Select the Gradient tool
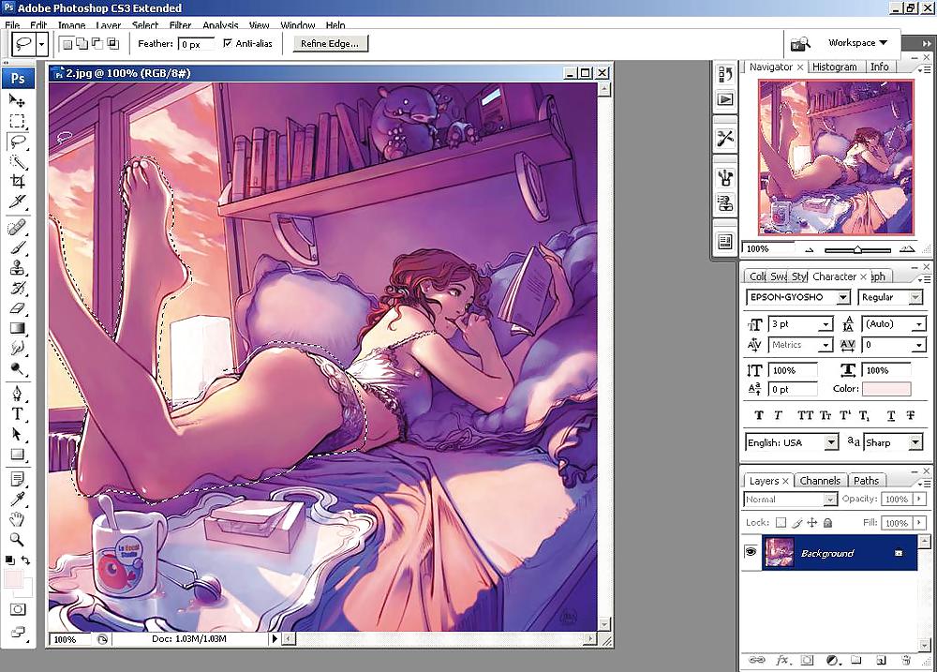Viewport: 937px width, 672px height. coord(17,328)
